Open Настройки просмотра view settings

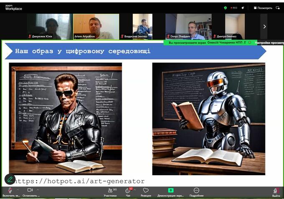(269, 42)
